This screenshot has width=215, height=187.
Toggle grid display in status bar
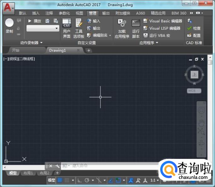[x=60, y=180]
